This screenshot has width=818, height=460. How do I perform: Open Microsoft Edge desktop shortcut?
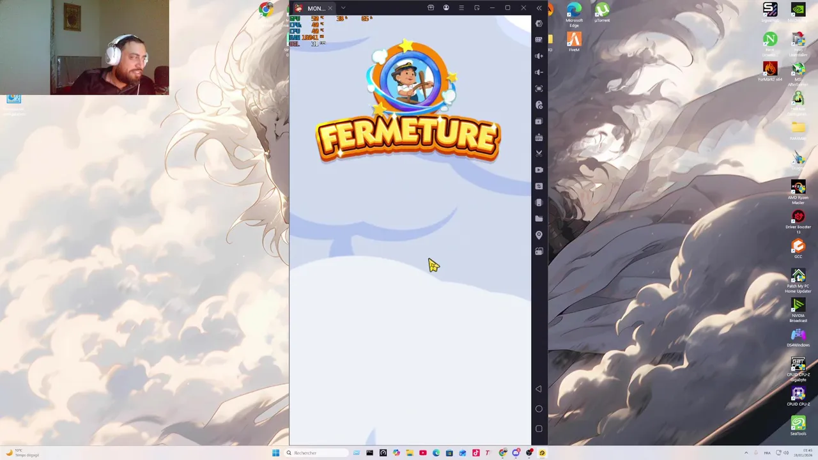[574, 14]
